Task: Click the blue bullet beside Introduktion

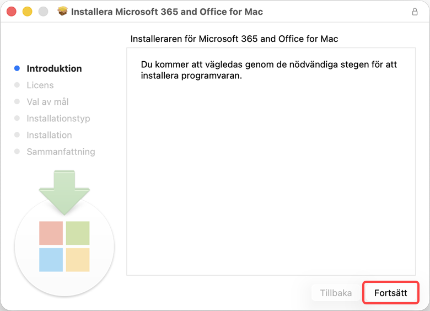Action: tap(17, 68)
